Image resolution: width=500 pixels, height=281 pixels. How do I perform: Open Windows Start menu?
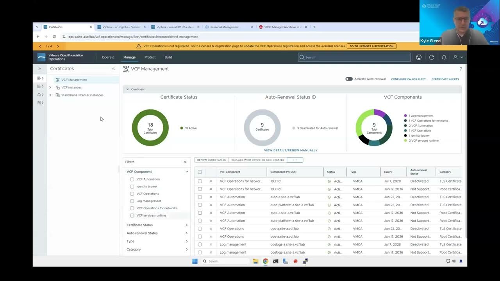coord(195,261)
